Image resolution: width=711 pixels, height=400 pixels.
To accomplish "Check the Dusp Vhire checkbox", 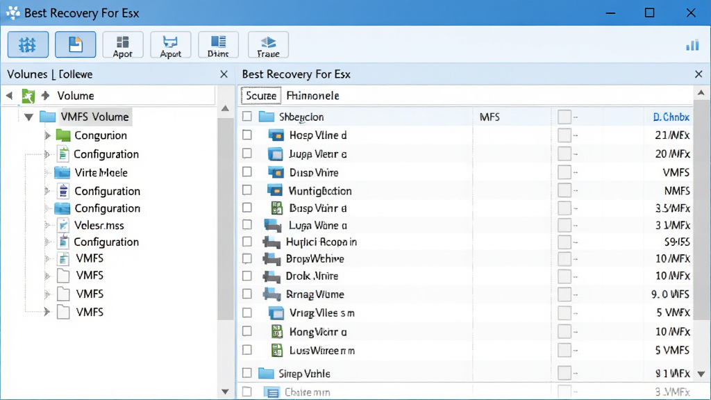I will (246, 172).
